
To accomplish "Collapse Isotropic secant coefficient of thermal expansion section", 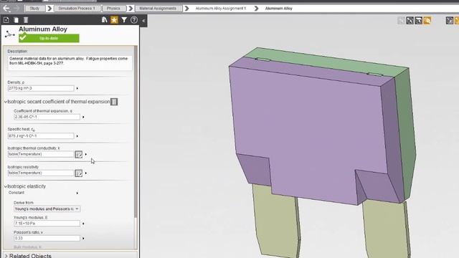I will [x=5, y=102].
